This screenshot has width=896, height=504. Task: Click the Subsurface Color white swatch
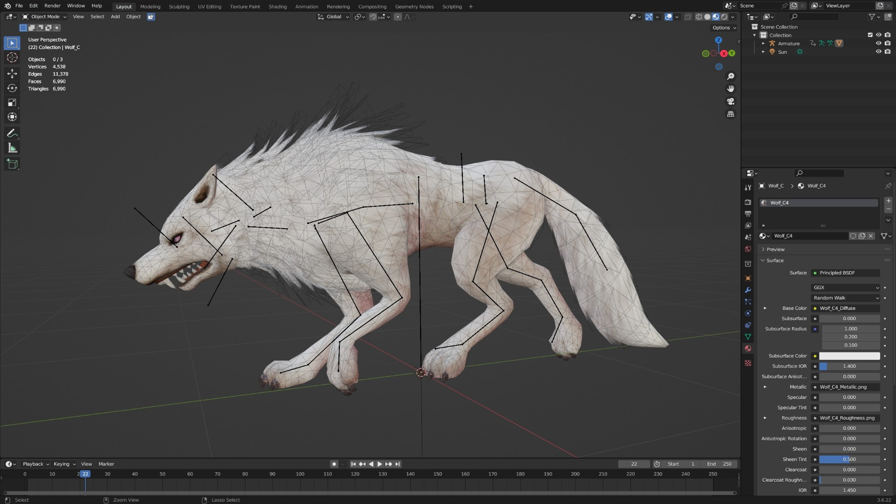coord(849,356)
